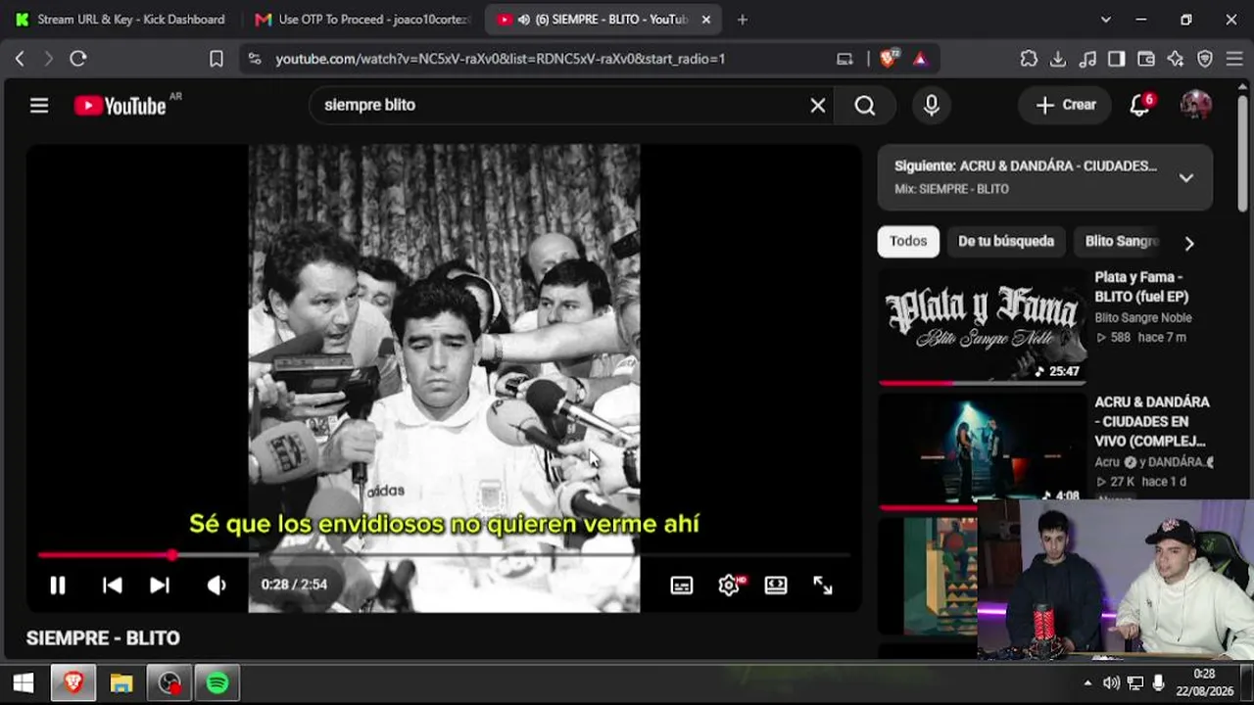Screen dimensions: 1254x705
Task: Open the 'Plata y Fama' video thumbnail
Action: click(983, 326)
